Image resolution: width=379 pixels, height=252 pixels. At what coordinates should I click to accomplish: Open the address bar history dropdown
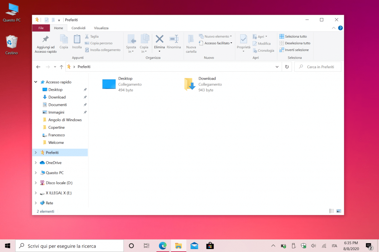277,67
